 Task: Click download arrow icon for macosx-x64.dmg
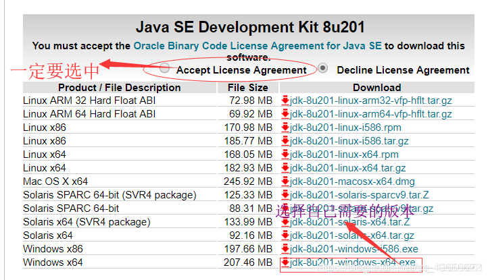click(285, 181)
